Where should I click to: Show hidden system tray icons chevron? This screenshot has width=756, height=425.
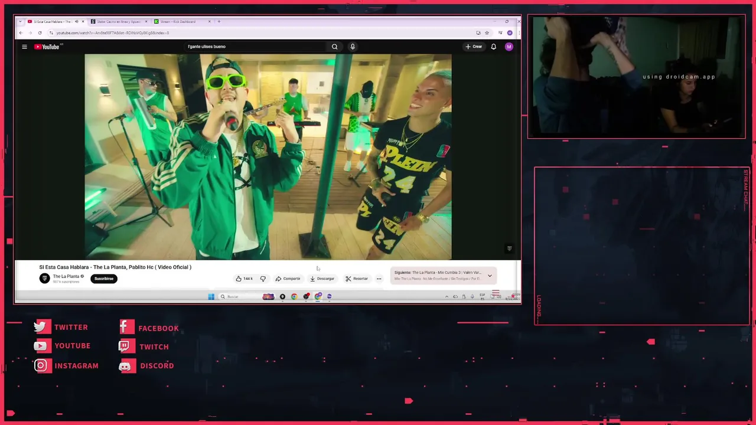click(x=447, y=296)
